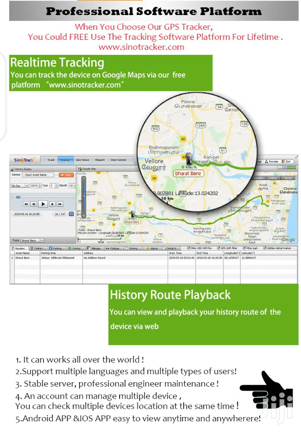Viewport: 301px width, 433px height.
Task: Open the Online r... report tab
Action: [x=38, y=248]
